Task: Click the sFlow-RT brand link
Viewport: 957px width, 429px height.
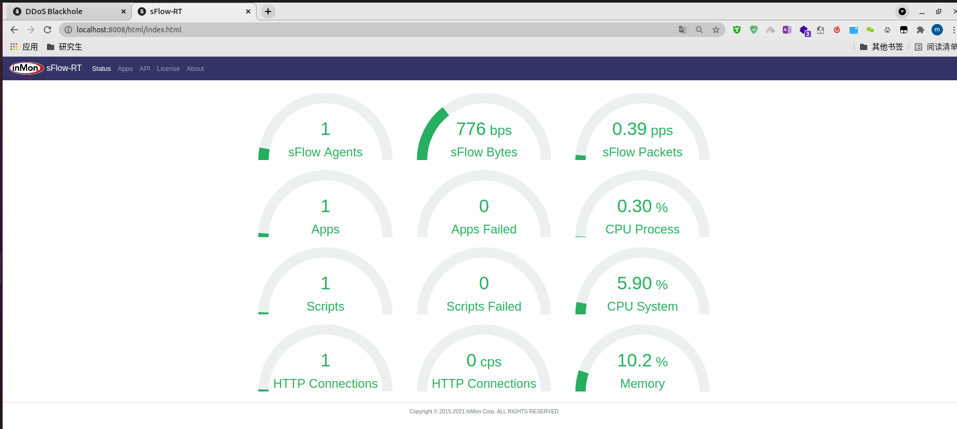Action: coord(64,68)
